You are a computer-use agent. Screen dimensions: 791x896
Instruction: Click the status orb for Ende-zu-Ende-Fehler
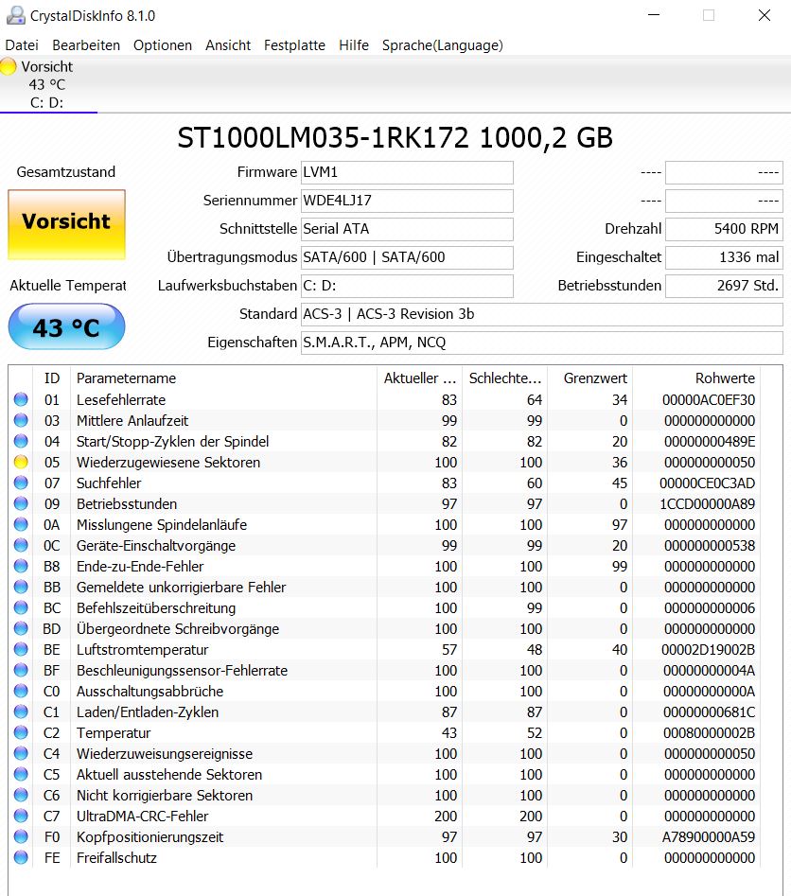(x=21, y=567)
